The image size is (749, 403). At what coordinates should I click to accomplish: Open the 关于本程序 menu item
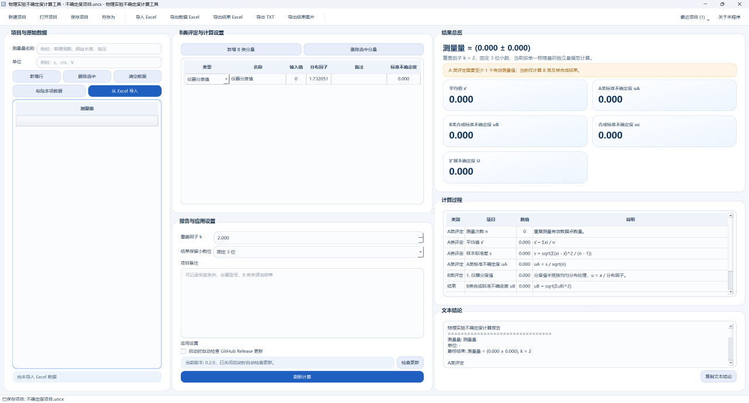coord(729,18)
